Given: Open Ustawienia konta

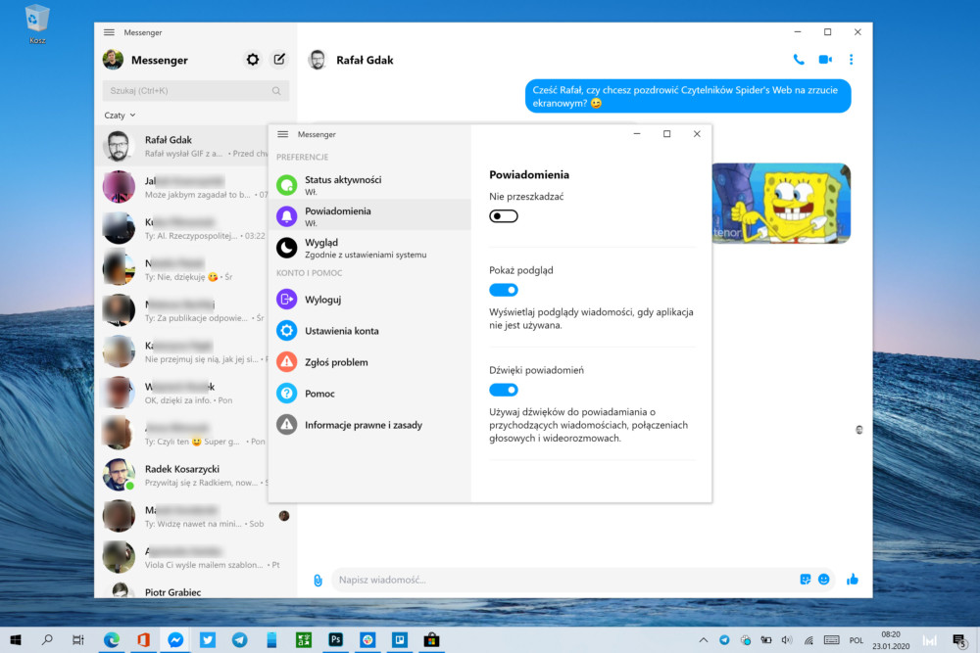Looking at the screenshot, I should tap(369, 330).
